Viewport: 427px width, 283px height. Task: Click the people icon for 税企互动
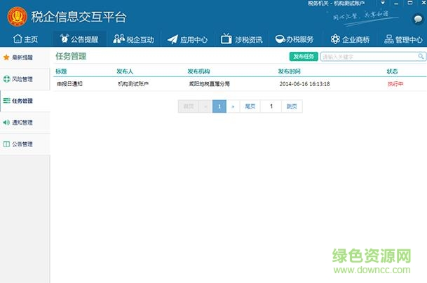118,39
